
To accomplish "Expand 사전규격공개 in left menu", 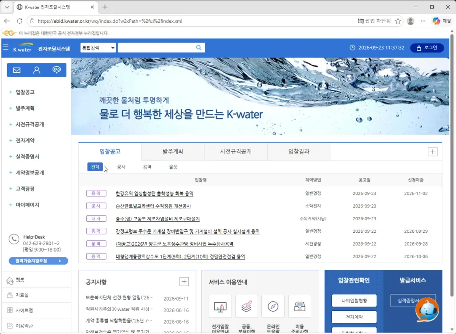I will (30, 124).
